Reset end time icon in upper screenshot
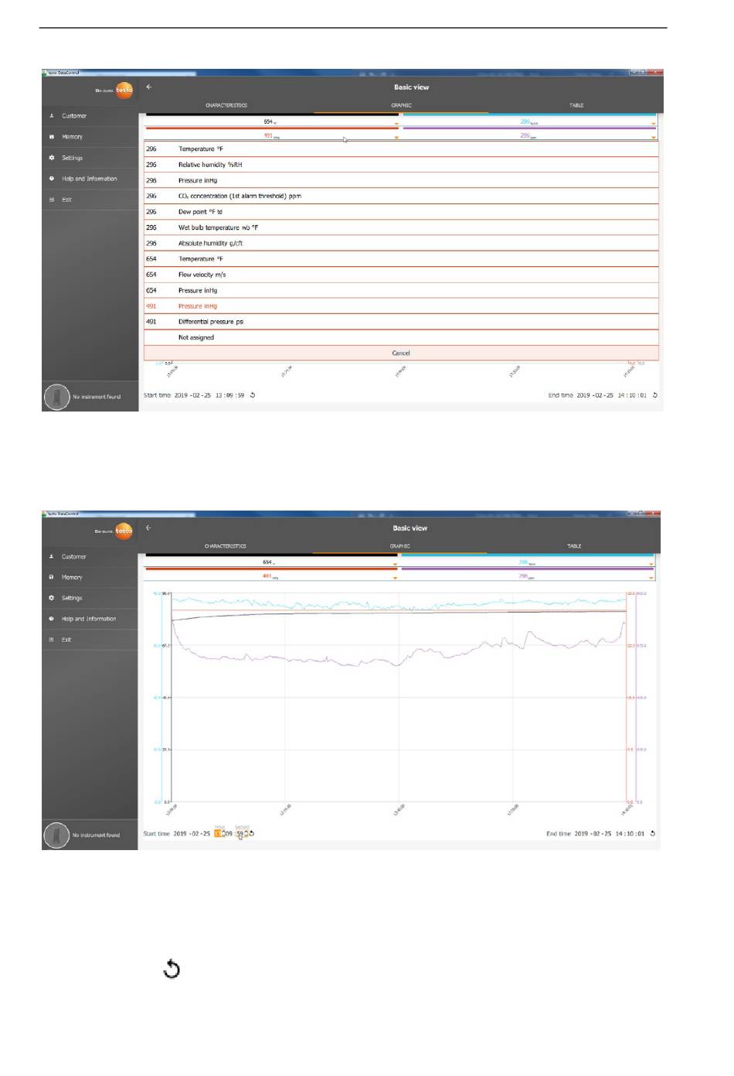The width and height of the screenshot is (734, 1076). (655, 395)
